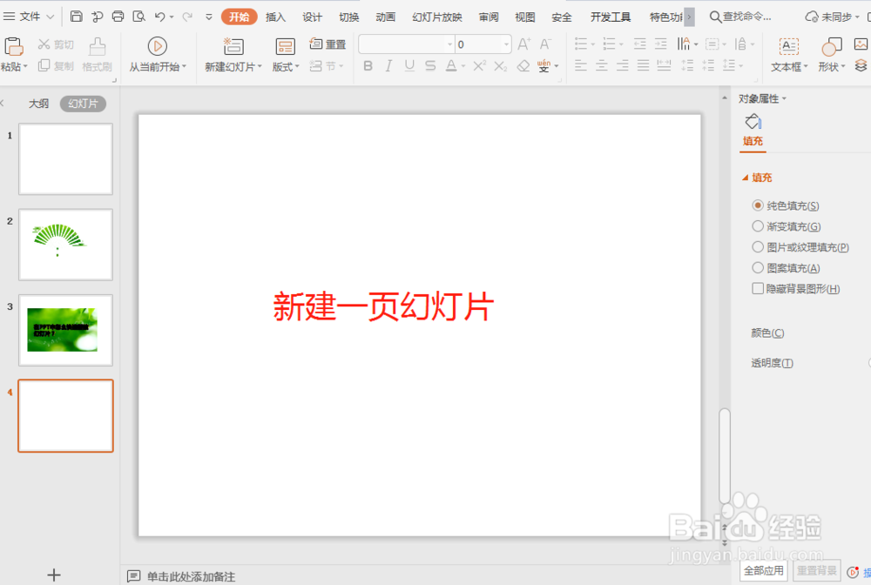Check the 隐藏背景图形 checkbox
The width and height of the screenshot is (871, 585).
[757, 288]
